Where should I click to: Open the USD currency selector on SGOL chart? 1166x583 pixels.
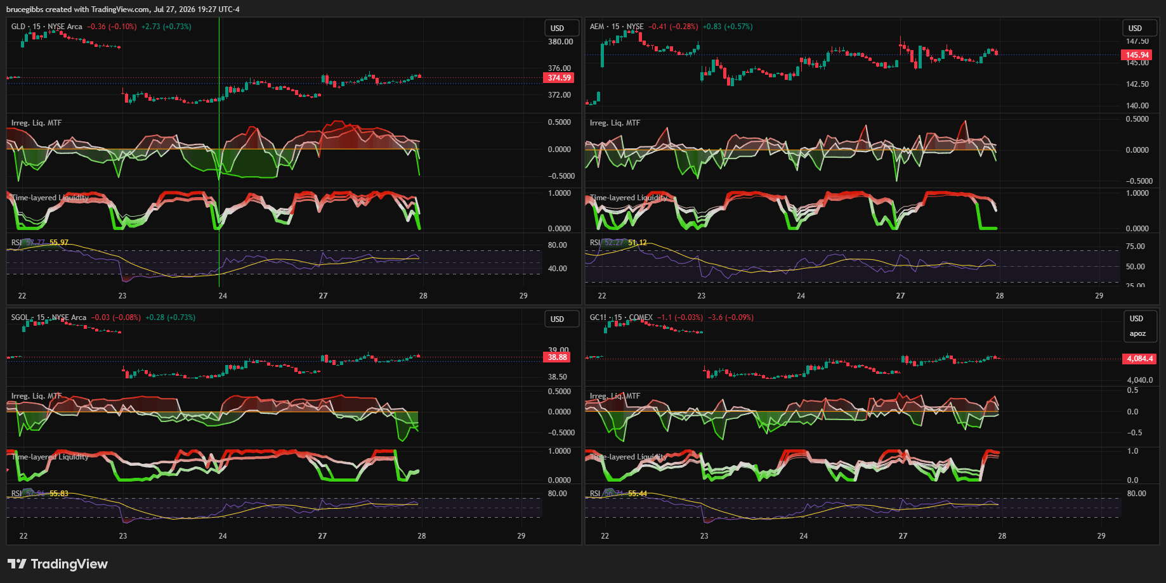tap(562, 319)
